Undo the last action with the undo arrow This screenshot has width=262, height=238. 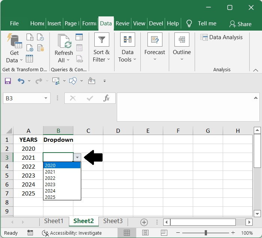pyautogui.click(x=21, y=81)
